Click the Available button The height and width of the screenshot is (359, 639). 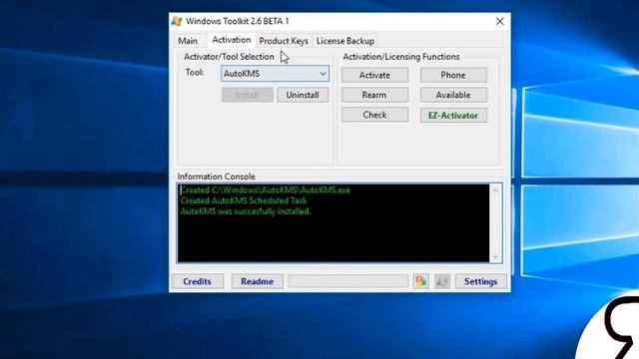pos(453,95)
